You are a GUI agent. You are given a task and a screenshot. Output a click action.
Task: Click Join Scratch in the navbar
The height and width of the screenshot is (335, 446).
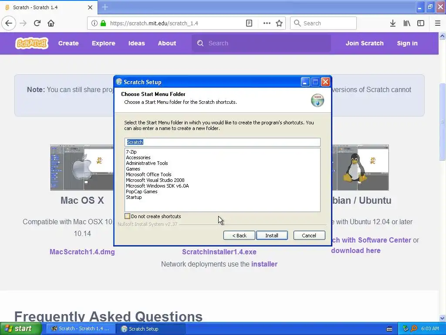click(x=365, y=43)
